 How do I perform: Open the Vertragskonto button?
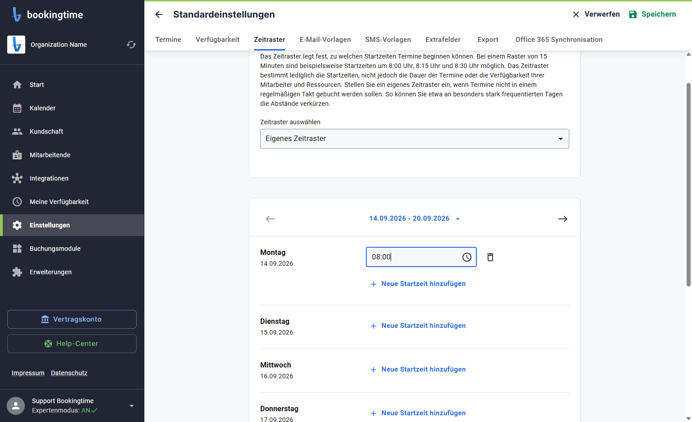click(x=72, y=319)
